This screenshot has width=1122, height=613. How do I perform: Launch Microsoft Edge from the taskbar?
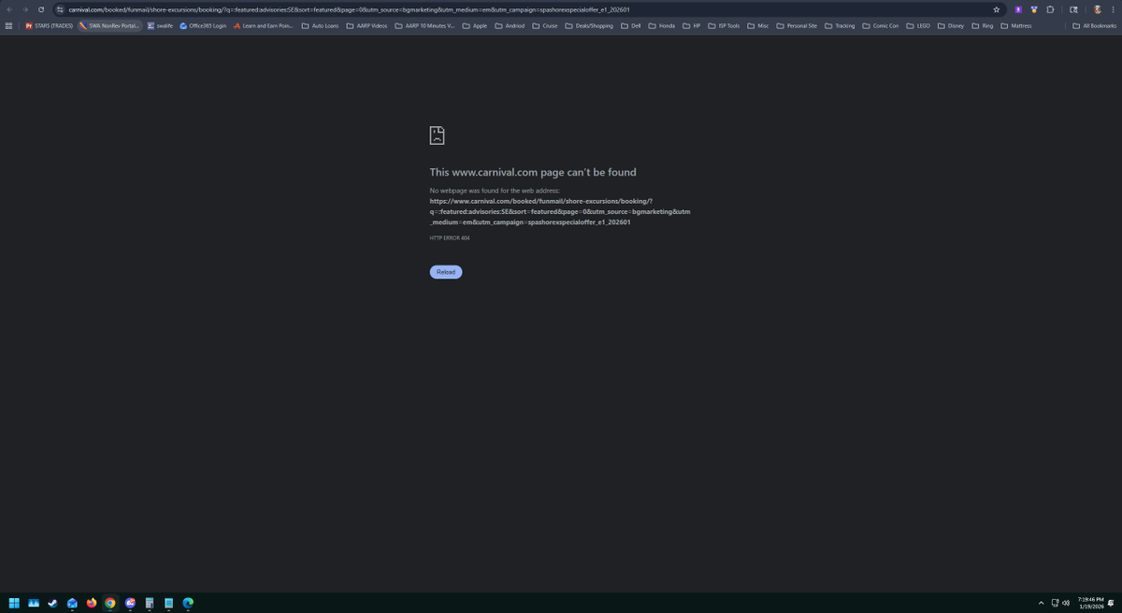tap(188, 603)
